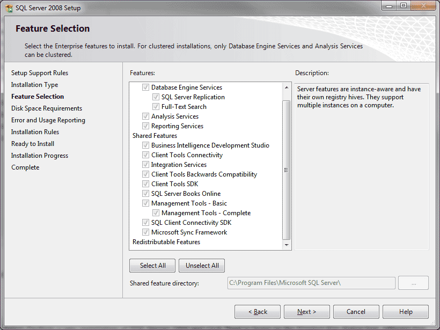This screenshot has height=330, width=440.
Task: Toggle the Database Engine Services checkbox
Action: tap(145, 87)
